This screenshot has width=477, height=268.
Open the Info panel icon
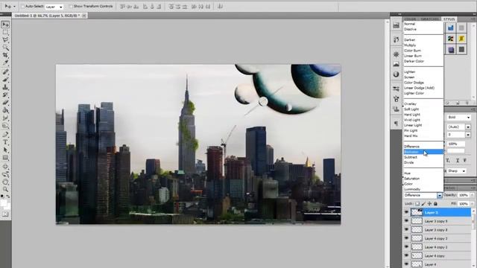396,74
